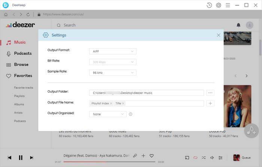Screen dimensions: 262x167
Task: Skip to next track
Action: (31, 158)
